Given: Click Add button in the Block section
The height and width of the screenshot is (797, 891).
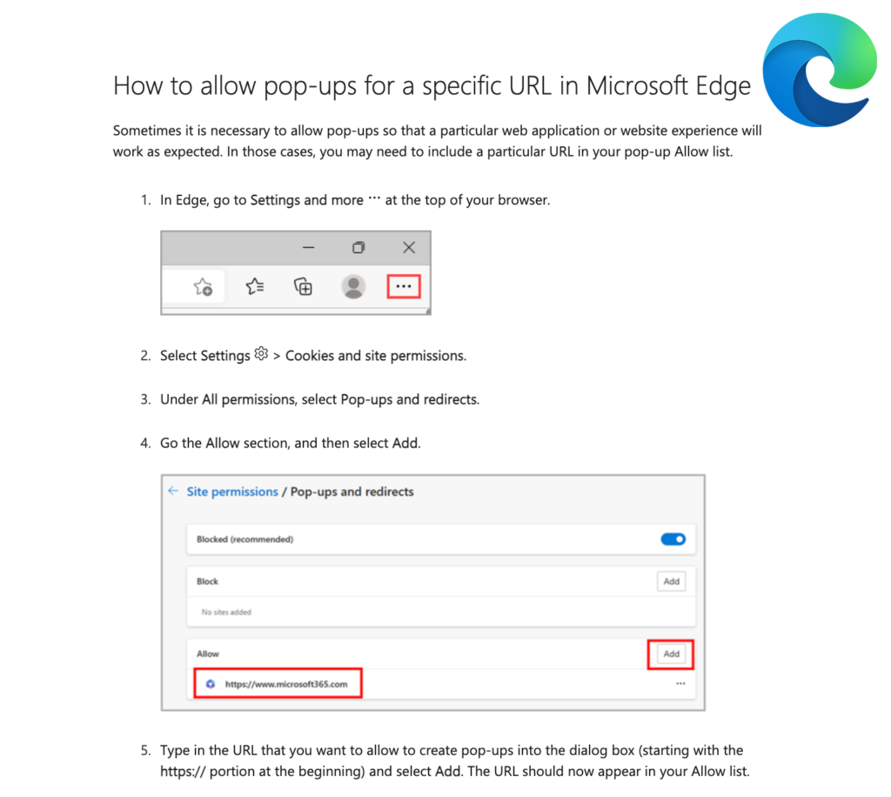Looking at the screenshot, I should click(x=671, y=581).
